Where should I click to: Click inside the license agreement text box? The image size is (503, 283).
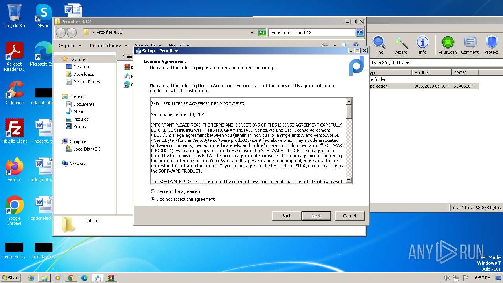(248, 141)
